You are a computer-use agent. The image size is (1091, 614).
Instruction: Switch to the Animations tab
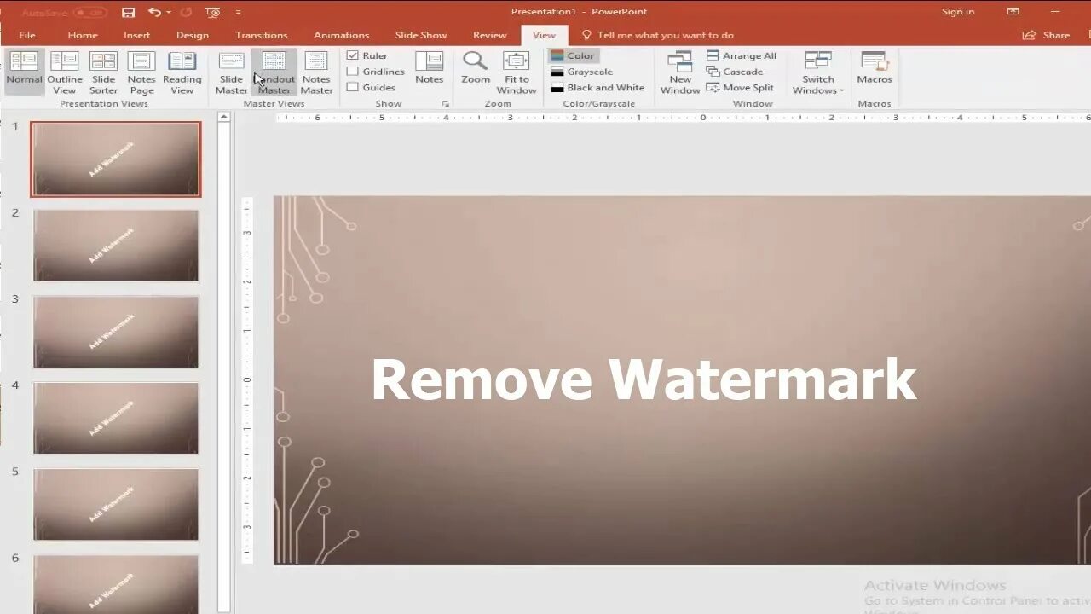coord(341,35)
